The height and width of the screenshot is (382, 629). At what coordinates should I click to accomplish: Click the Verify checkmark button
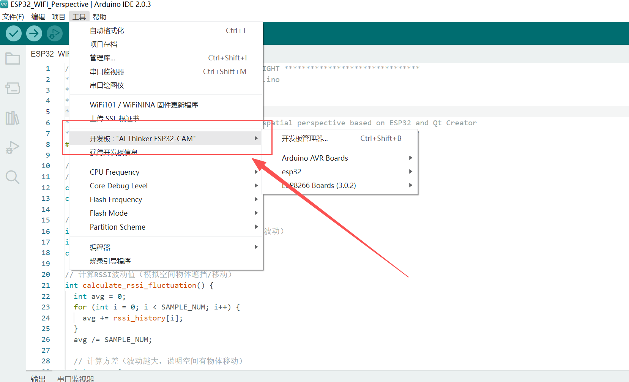pos(14,33)
